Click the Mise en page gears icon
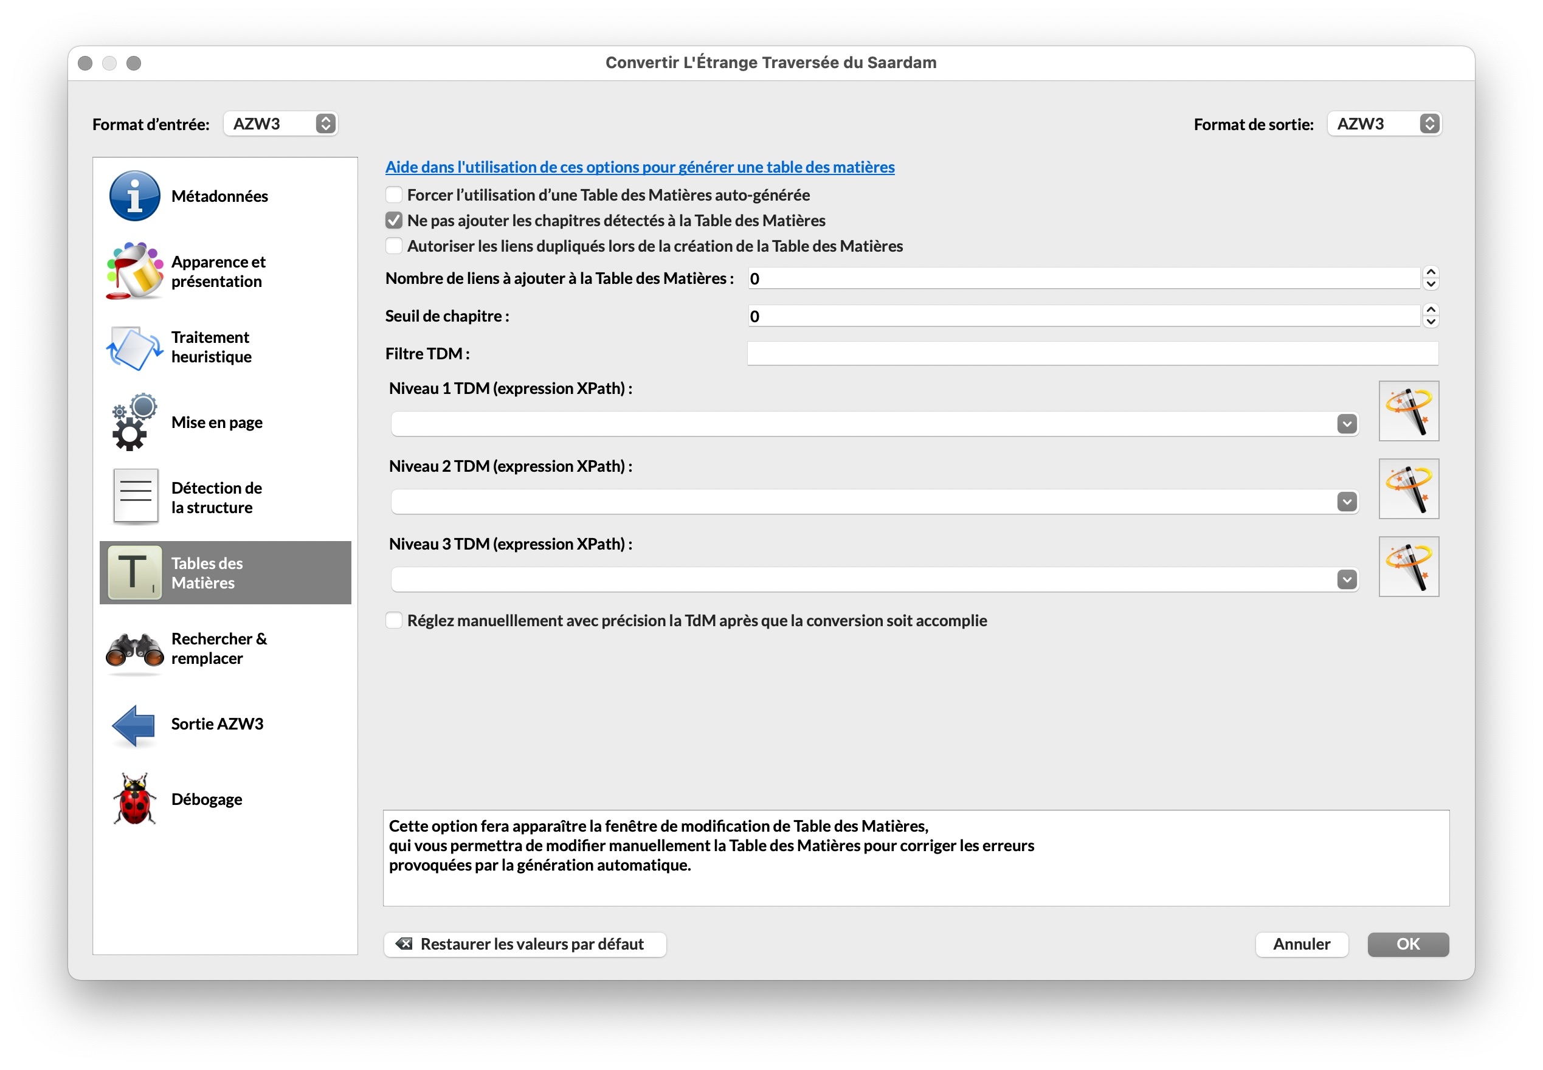The width and height of the screenshot is (1543, 1070). coord(134,423)
